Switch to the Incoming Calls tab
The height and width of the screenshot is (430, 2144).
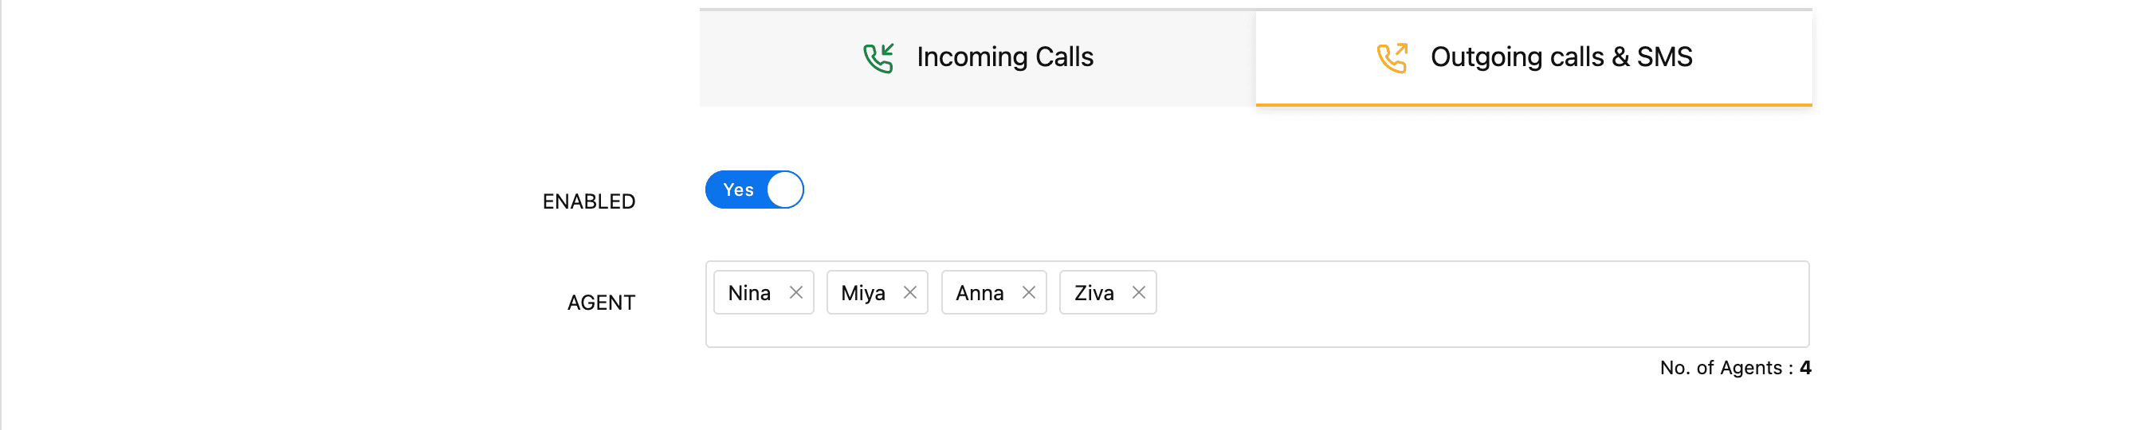tap(977, 58)
